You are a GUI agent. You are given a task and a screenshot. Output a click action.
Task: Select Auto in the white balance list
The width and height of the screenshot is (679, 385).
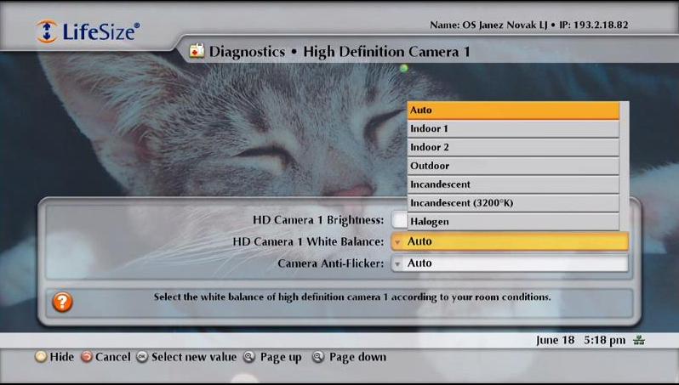[x=513, y=110]
